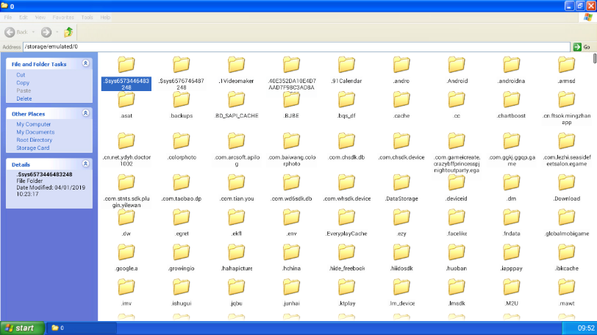Click the .hide_freebook folder name

tap(346, 268)
